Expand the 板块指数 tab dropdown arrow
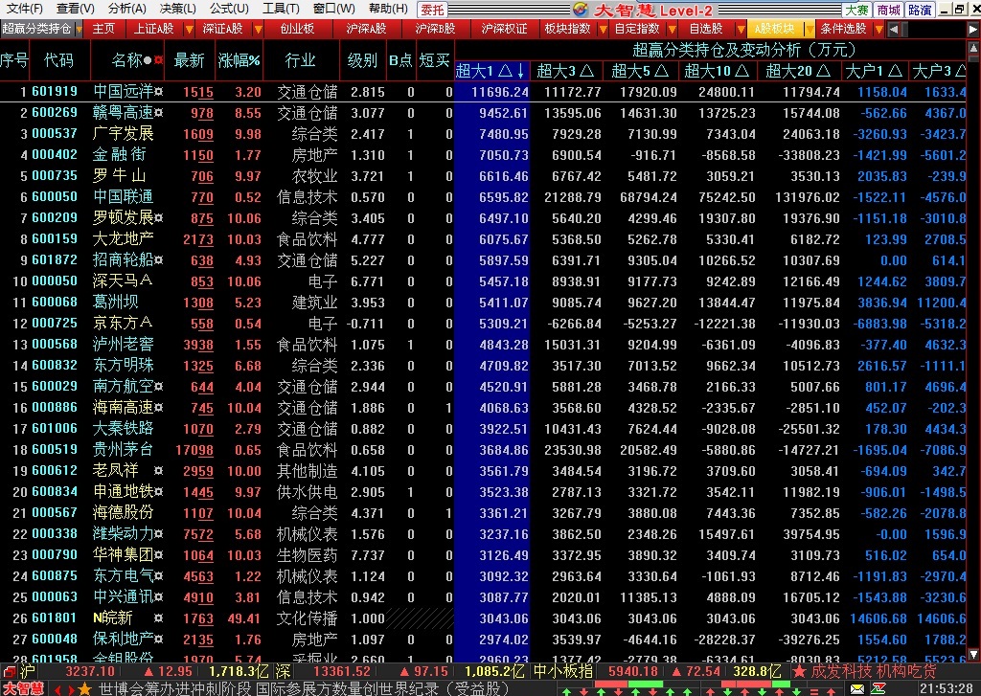981x696 pixels. coord(604,30)
